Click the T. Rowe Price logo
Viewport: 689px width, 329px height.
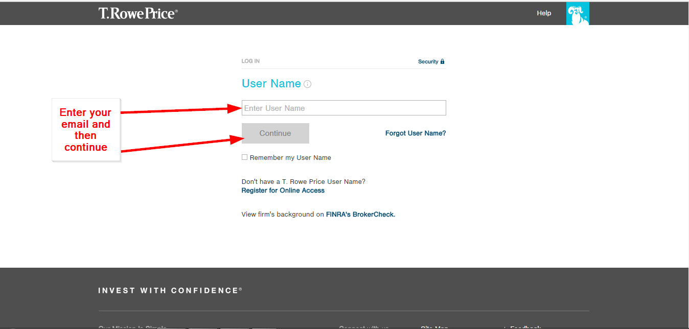pos(138,13)
